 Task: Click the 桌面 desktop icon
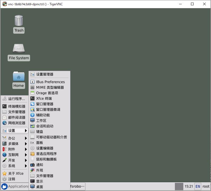tap(32, 187)
